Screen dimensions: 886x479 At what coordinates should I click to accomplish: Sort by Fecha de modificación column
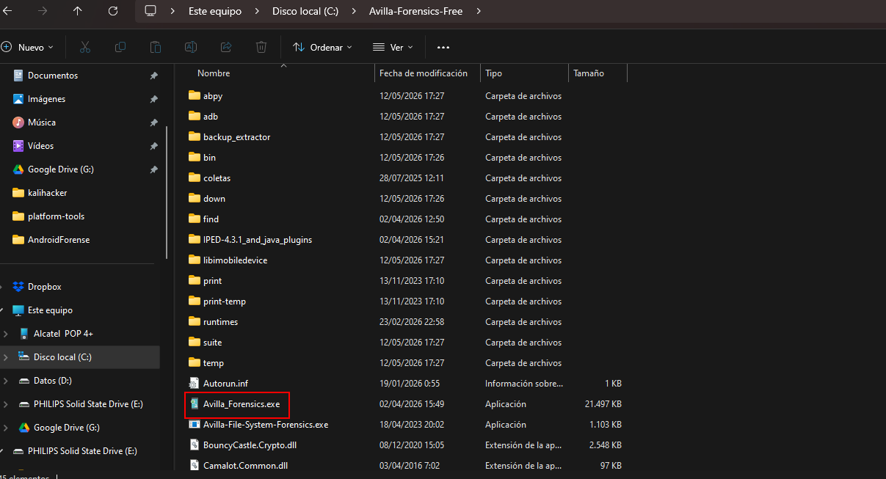[x=424, y=73]
